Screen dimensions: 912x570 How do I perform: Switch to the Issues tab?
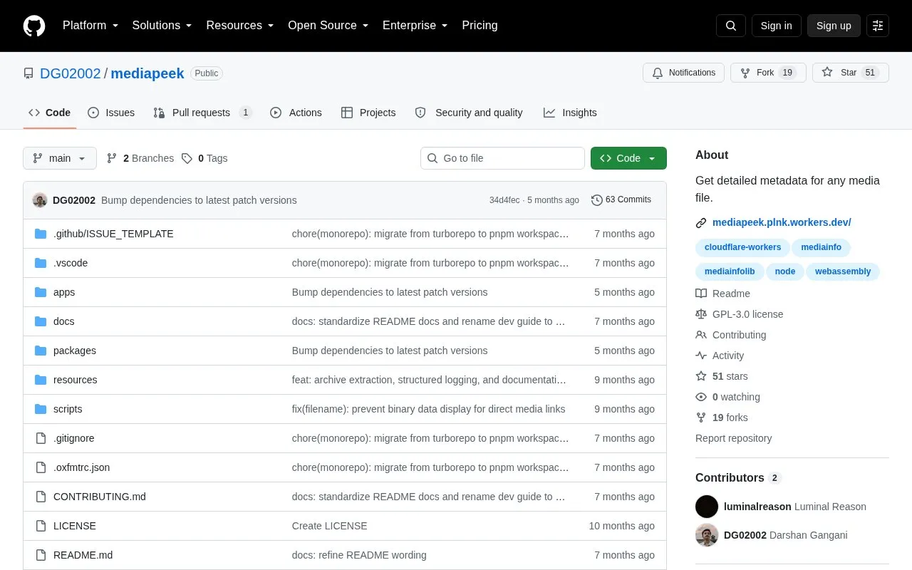tap(111, 113)
